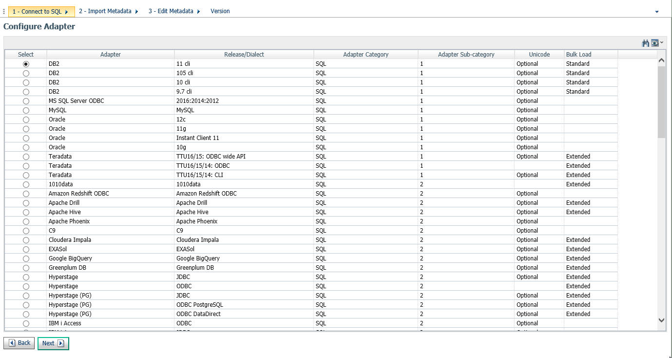
Task: Click the scroll down arrow of the table
Action: (661, 320)
